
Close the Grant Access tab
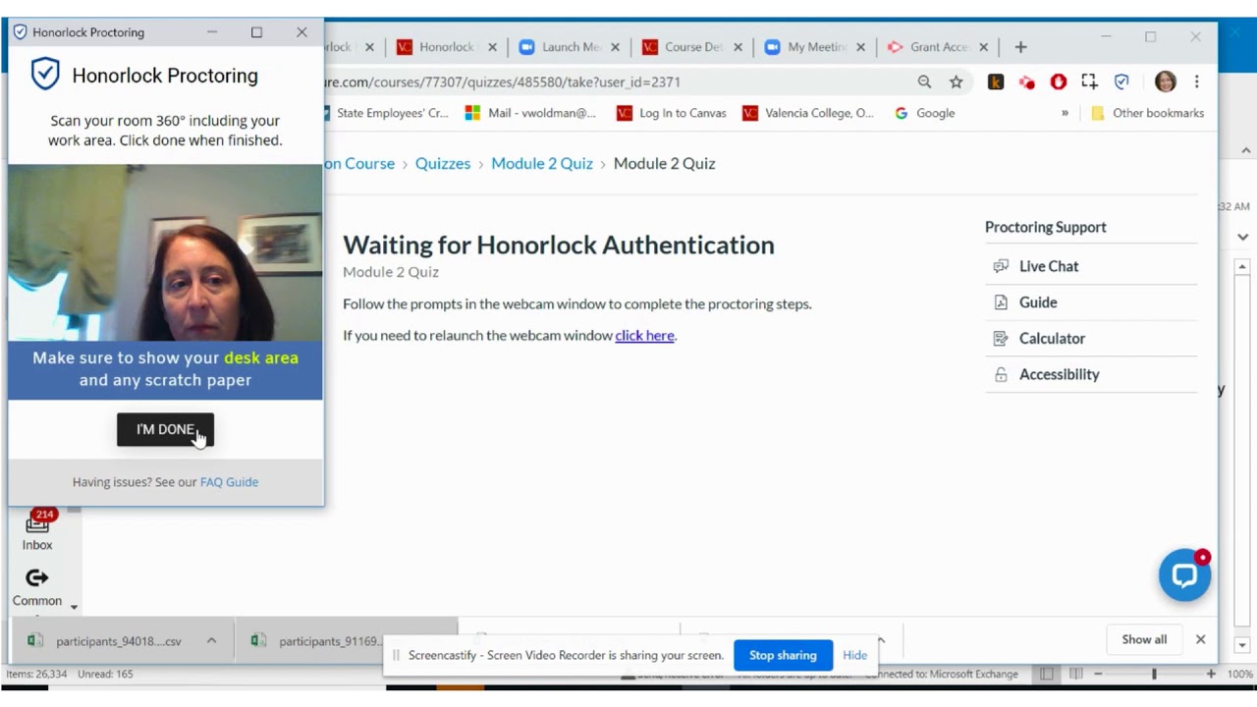[x=984, y=47]
